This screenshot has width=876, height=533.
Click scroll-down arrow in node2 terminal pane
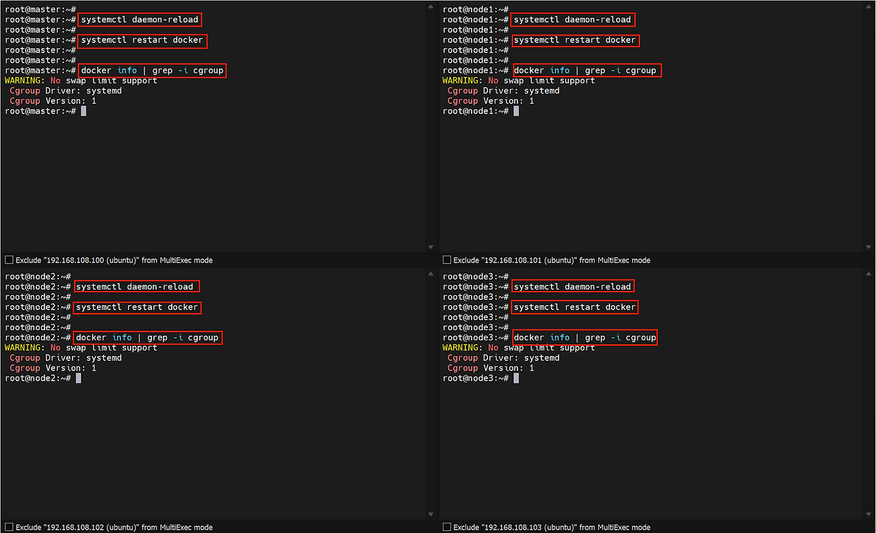[x=430, y=514]
